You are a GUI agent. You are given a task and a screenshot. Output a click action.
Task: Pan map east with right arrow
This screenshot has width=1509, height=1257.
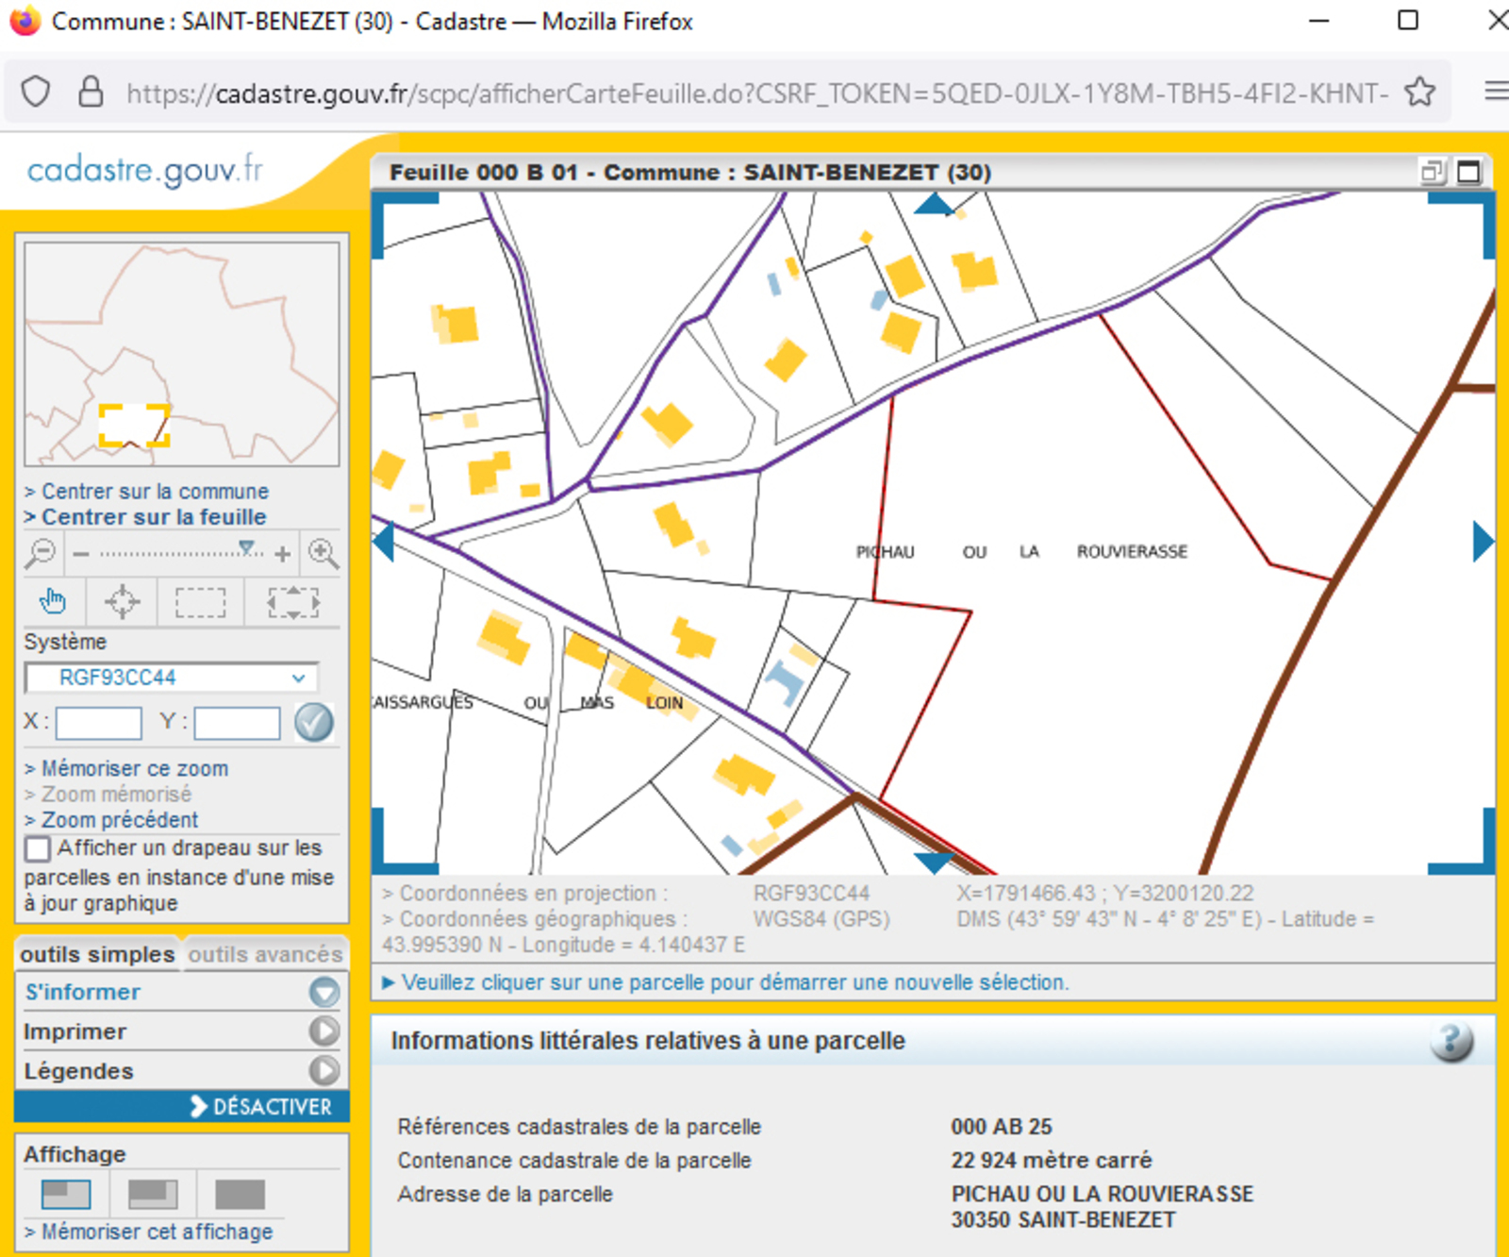coord(1482,542)
